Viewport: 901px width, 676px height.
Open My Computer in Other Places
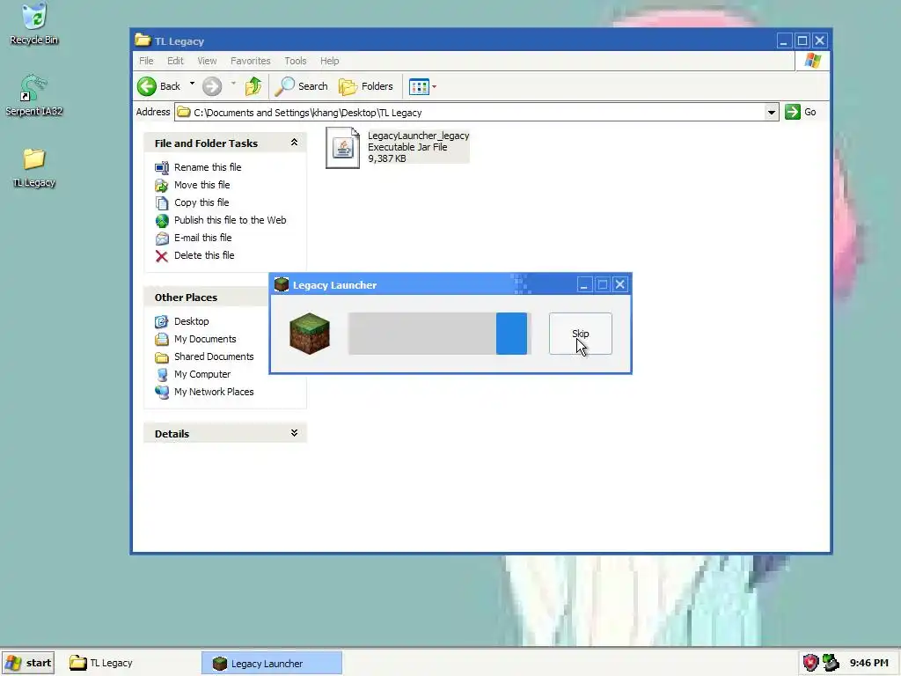(202, 374)
